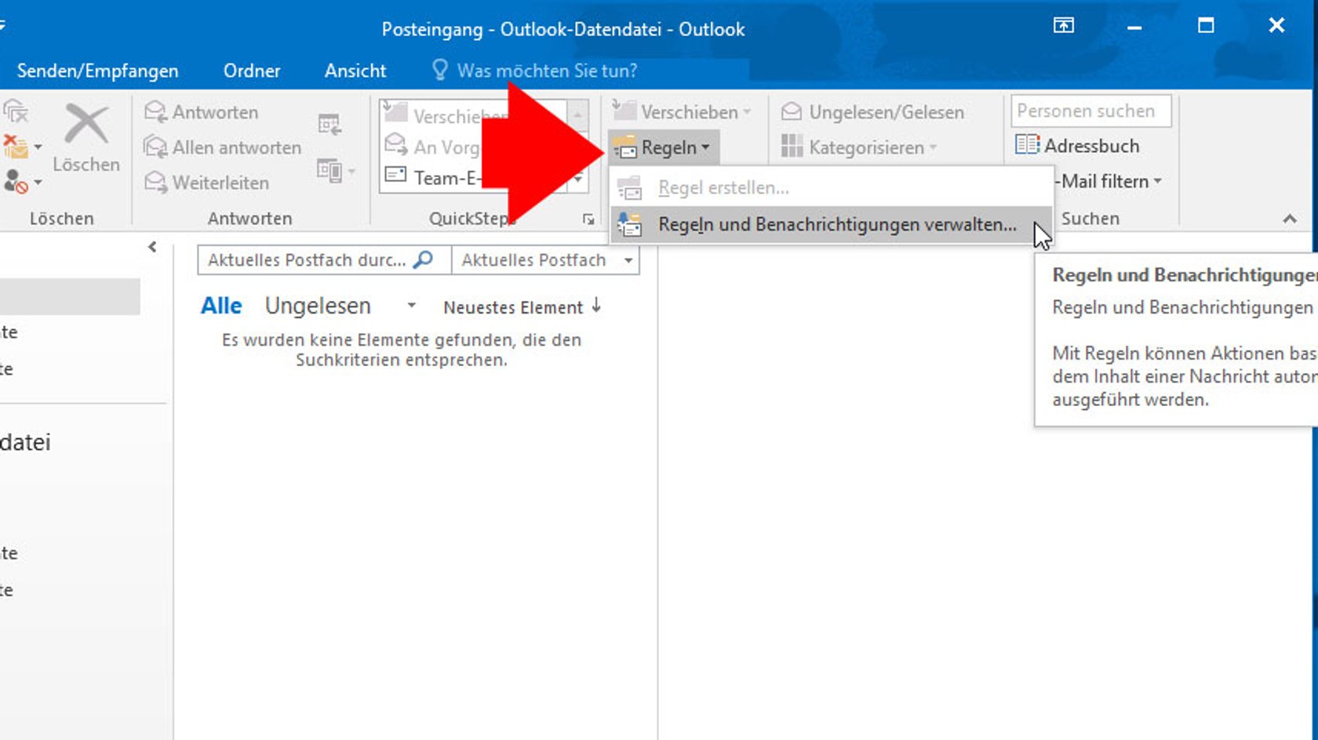Click the Löschen delete icon
This screenshot has height=740, width=1318.
[86, 139]
